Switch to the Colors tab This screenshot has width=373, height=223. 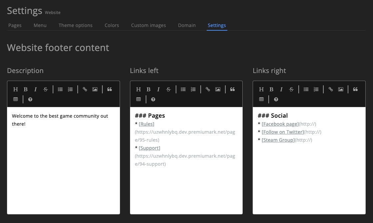[x=112, y=25]
